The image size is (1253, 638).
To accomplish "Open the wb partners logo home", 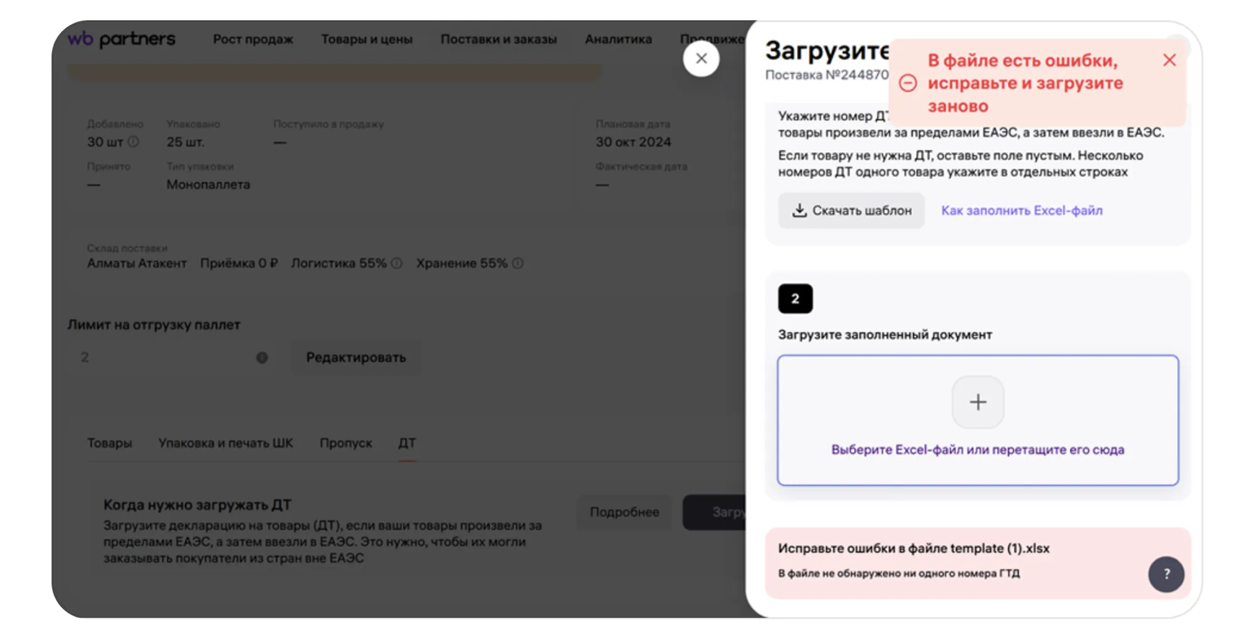I will (x=122, y=39).
